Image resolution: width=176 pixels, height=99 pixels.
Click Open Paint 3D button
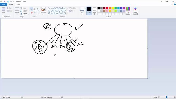(x=135, y=11)
